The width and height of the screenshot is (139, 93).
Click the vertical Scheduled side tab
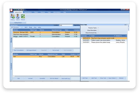tap(11, 66)
